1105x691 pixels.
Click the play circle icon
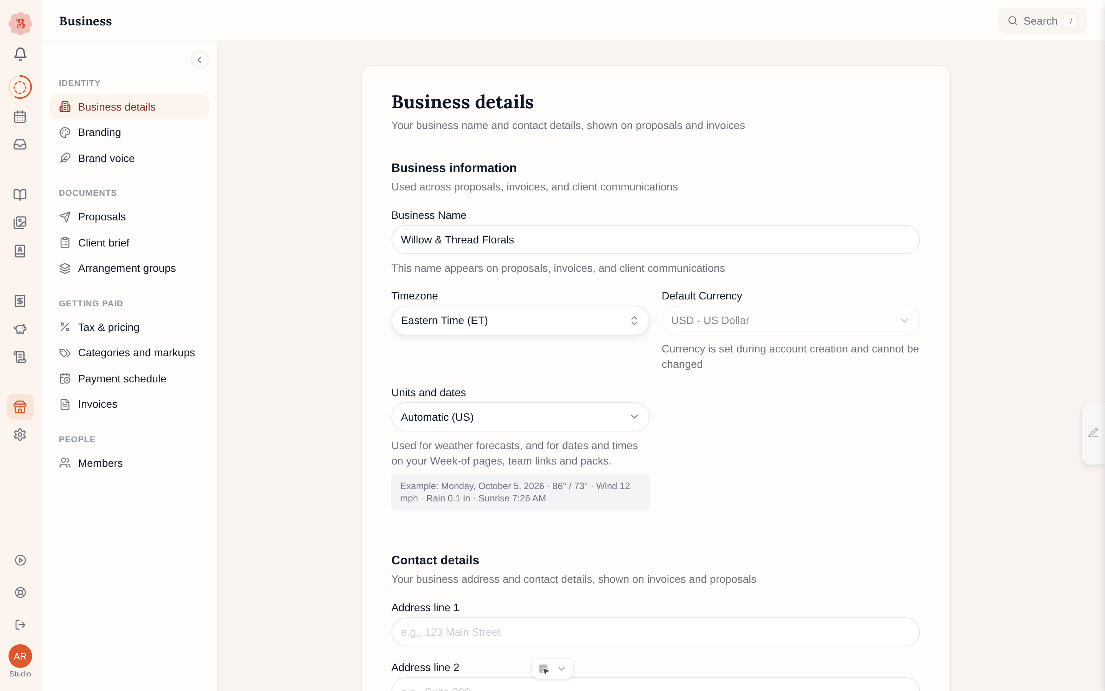click(20, 560)
